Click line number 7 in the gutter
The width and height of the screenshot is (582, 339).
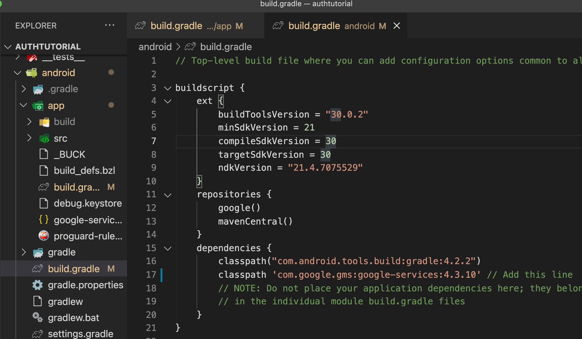pyautogui.click(x=153, y=141)
